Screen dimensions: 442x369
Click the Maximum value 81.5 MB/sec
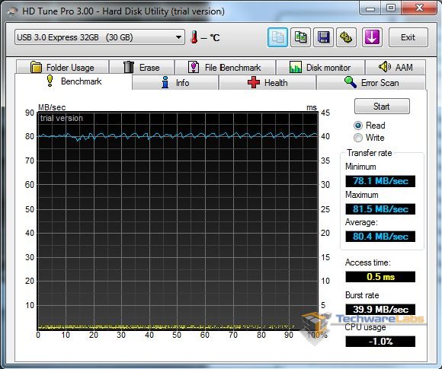[380, 209]
